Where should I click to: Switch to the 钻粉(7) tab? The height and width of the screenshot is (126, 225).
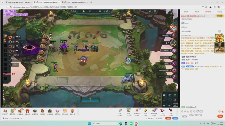[x=219, y=12]
